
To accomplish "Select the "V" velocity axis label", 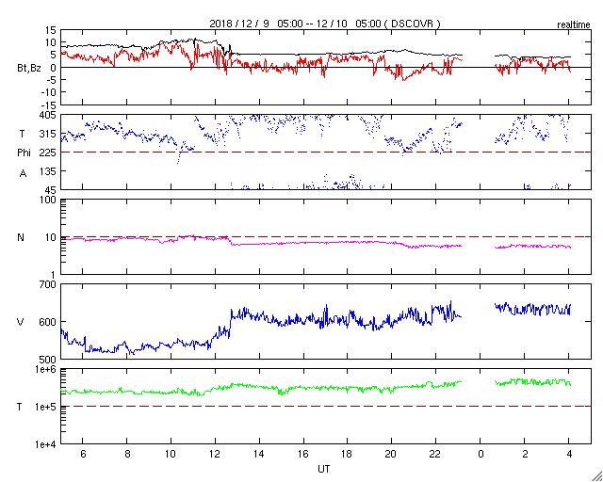I will point(21,322).
